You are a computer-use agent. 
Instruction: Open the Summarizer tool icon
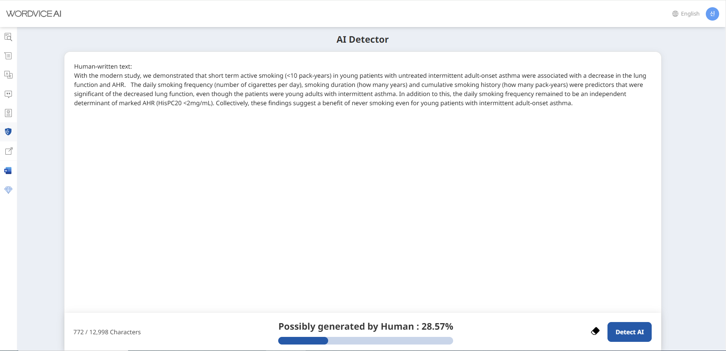pyautogui.click(x=8, y=56)
